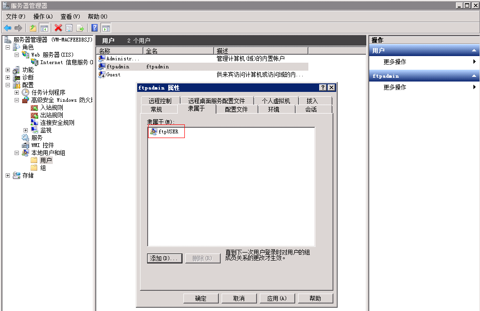Click the up-one-level folder icon
The image size is (480, 311).
(x=33, y=28)
